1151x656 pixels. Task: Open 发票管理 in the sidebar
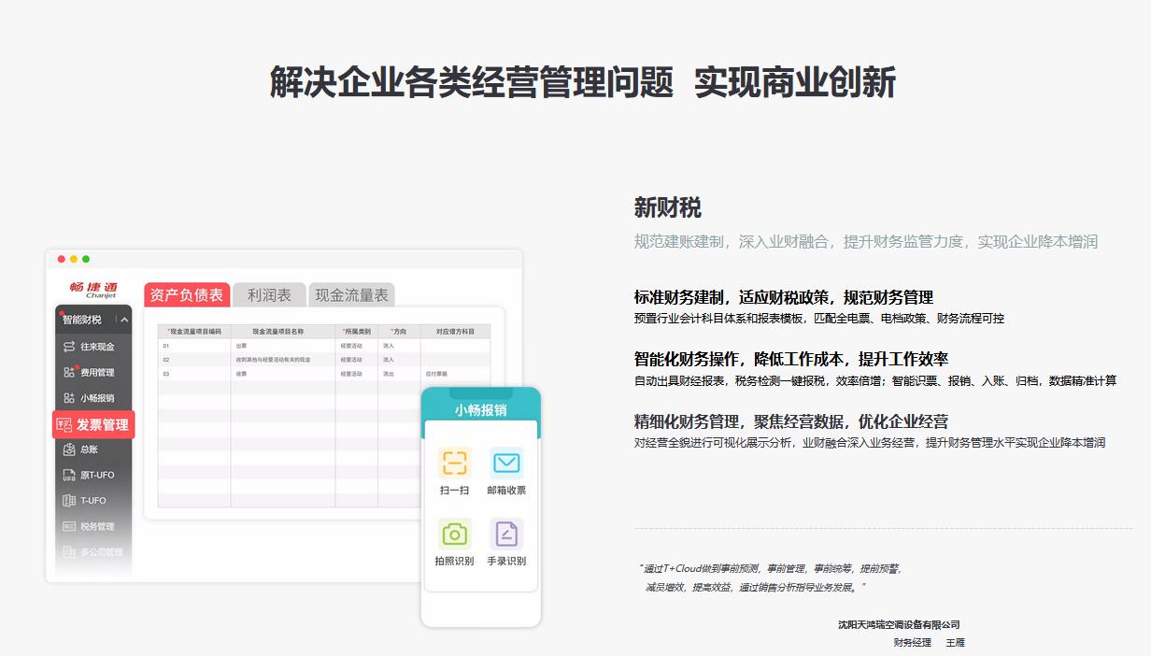tap(94, 425)
